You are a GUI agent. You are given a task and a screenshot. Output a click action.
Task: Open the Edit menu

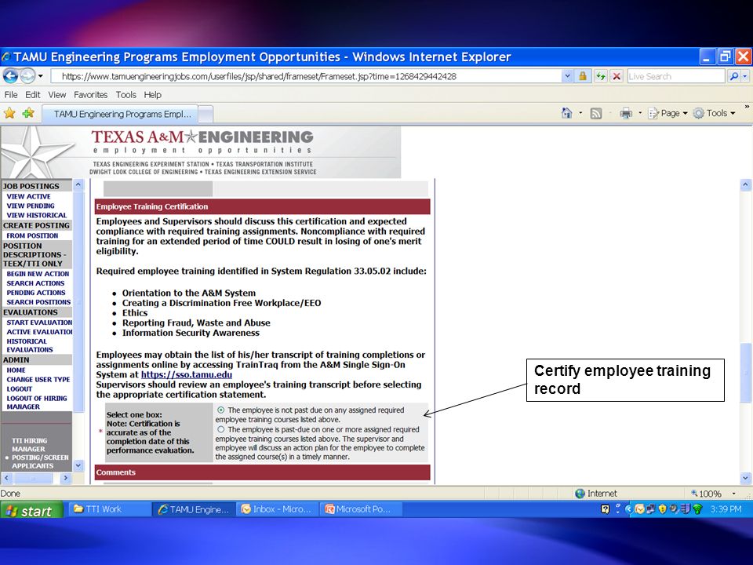click(x=33, y=95)
